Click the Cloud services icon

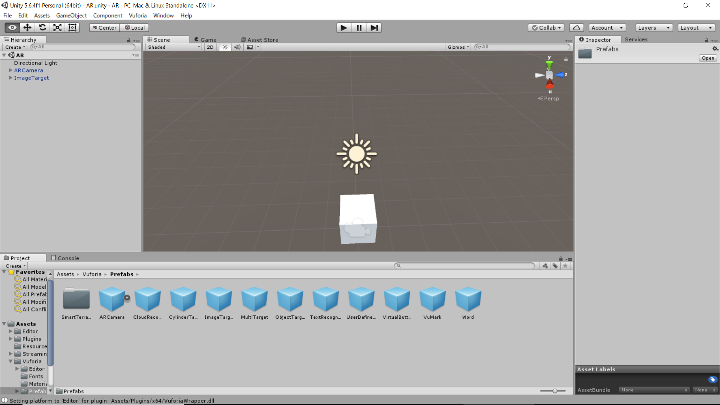pos(576,28)
